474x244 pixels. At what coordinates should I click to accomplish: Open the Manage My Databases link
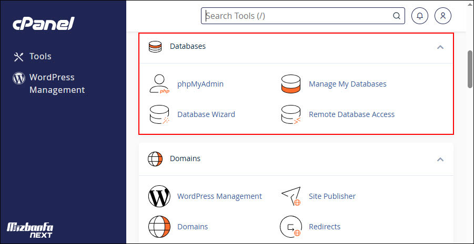point(348,84)
